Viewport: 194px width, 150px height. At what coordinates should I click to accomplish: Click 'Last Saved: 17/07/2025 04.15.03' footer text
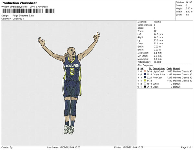coord(64,147)
